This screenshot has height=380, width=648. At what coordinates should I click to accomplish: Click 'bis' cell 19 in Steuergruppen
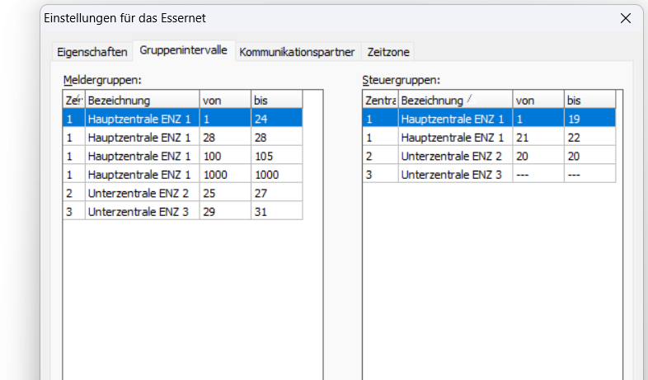(589, 119)
